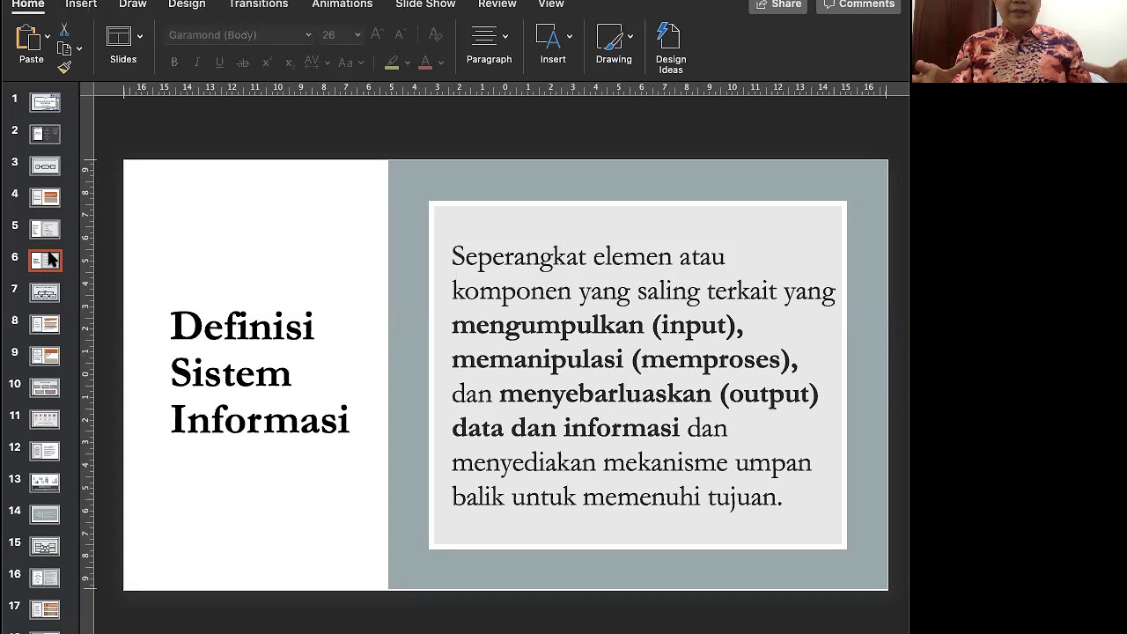Open the font size 26 box
This screenshot has height=634, width=1127.
point(341,35)
